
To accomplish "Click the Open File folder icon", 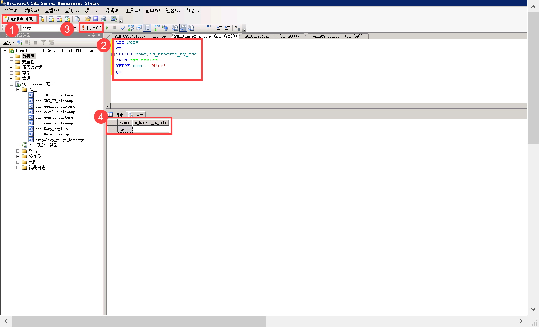I will pos(87,19).
